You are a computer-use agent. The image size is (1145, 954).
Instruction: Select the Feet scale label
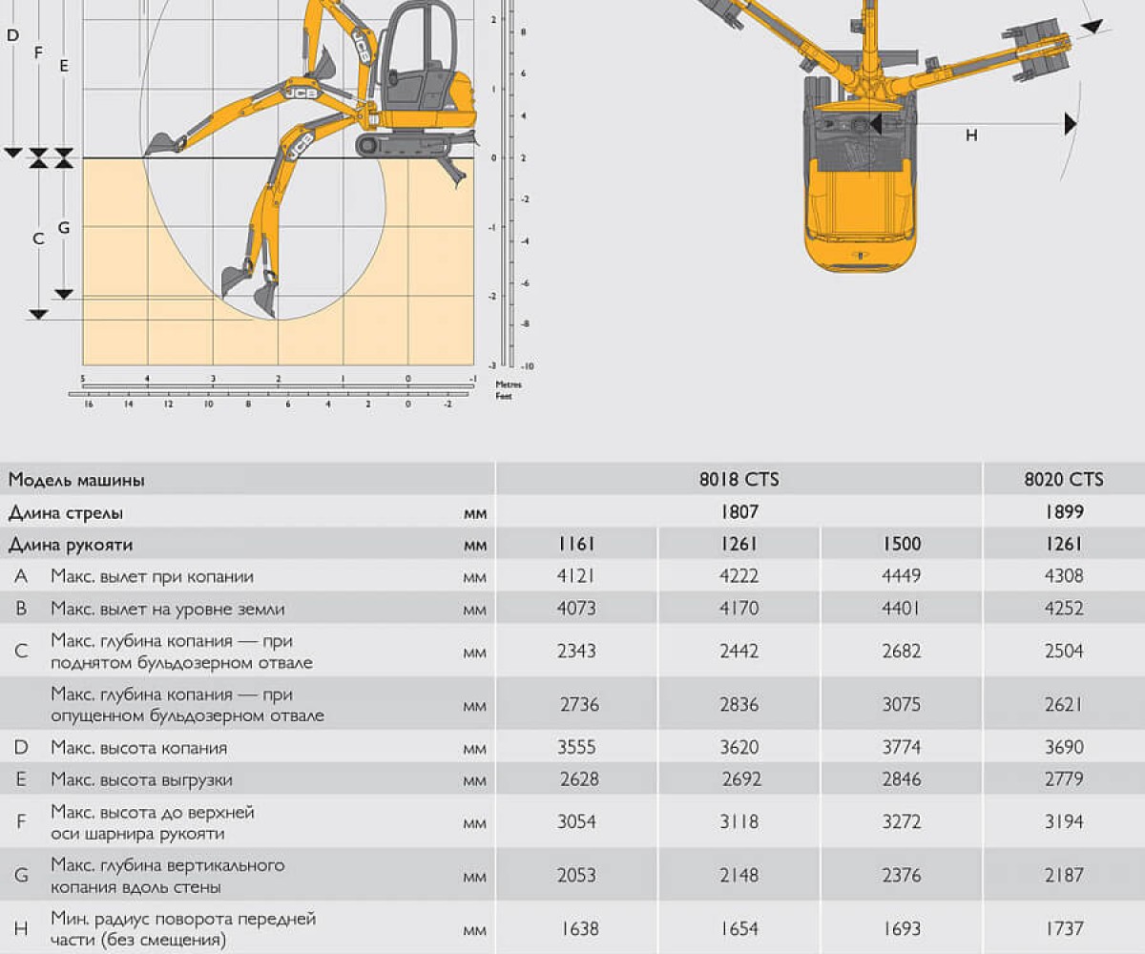[x=503, y=396]
